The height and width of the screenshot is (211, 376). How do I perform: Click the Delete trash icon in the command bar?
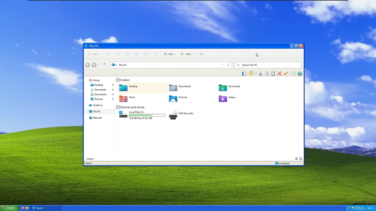coord(155,54)
